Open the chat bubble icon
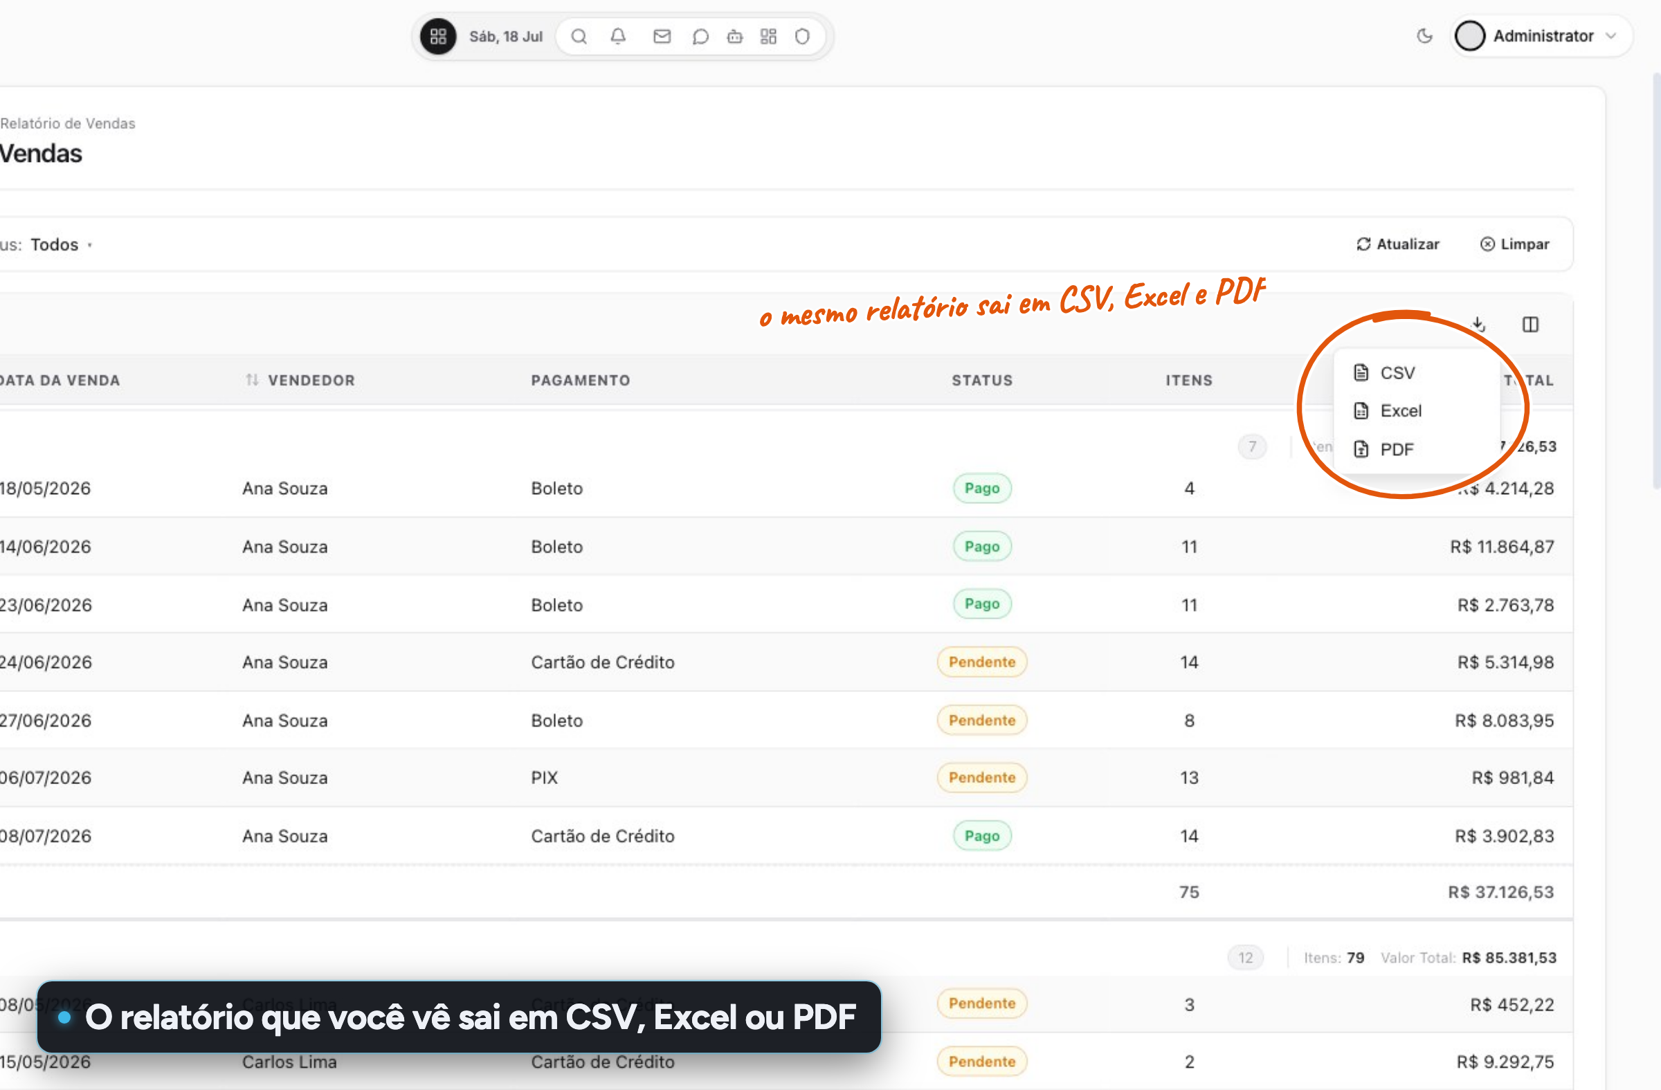This screenshot has width=1661, height=1090. click(700, 36)
